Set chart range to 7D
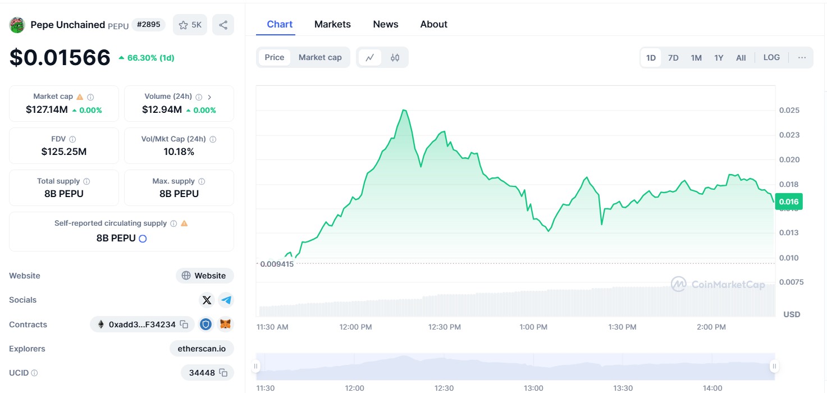This screenshot has height=393, width=827. 673,58
